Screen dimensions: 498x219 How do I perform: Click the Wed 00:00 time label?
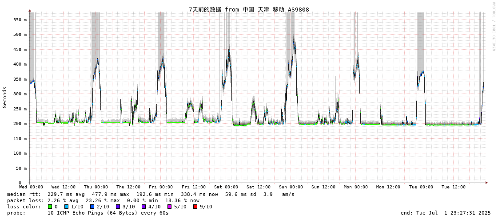[x=31, y=187]
